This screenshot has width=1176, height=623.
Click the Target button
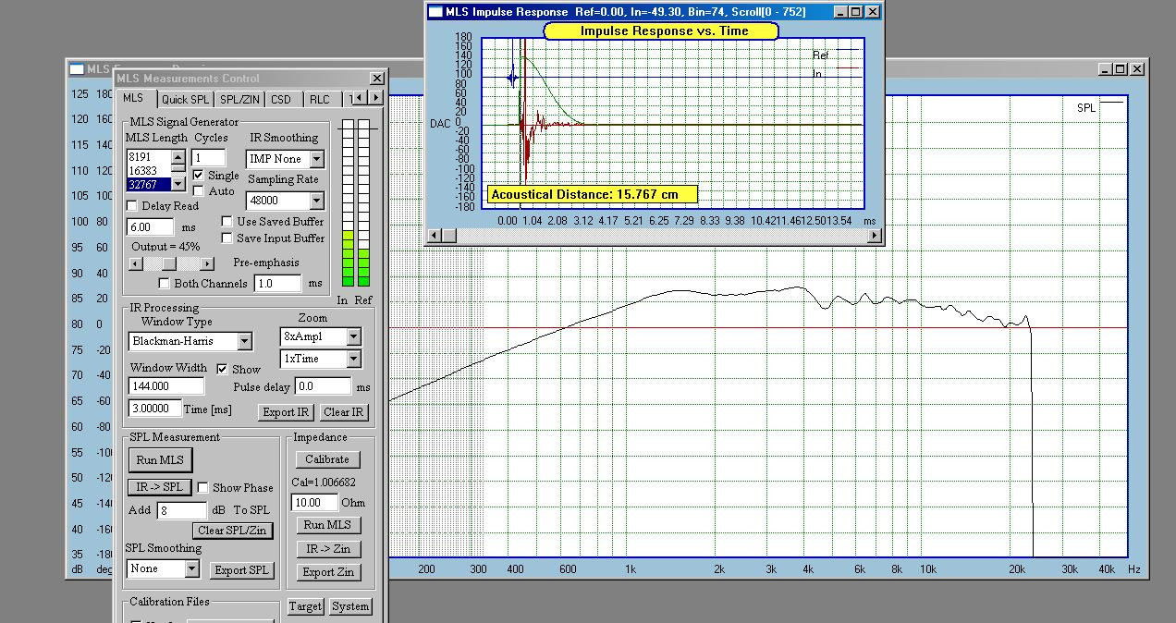tap(305, 606)
